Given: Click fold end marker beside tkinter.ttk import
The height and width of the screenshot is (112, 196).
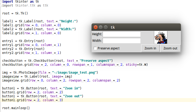Looking at the screenshot, I should pyautogui.click(x=1, y=6).
